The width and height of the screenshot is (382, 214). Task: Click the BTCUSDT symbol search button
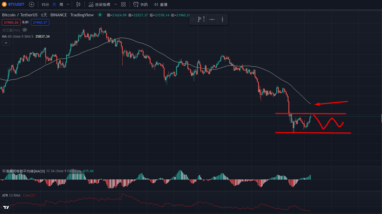(x=13, y=4)
